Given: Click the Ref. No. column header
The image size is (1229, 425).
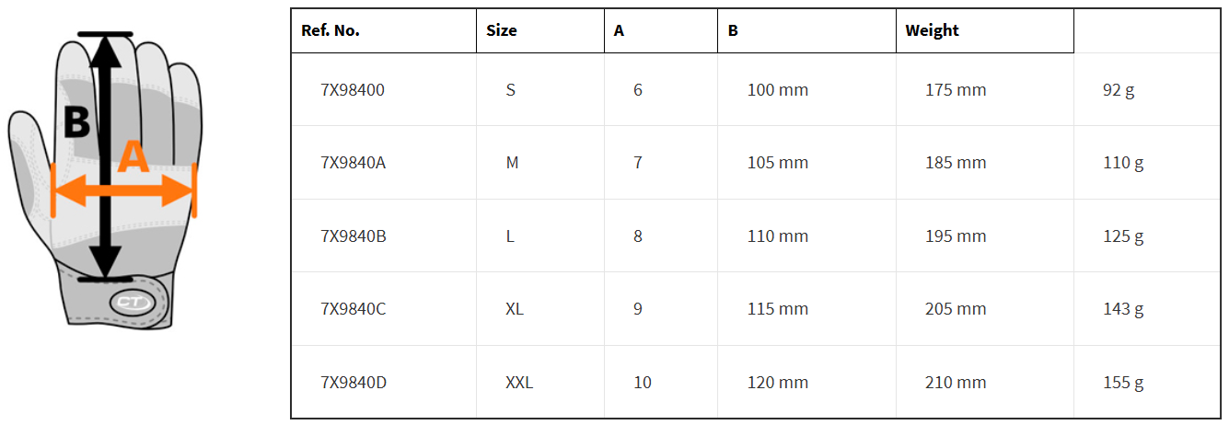Looking at the screenshot, I should 330,30.
